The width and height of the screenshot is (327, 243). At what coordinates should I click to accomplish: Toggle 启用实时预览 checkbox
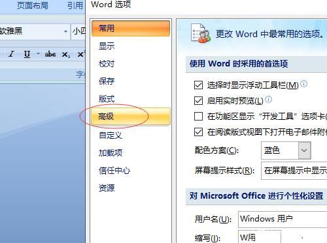tap(198, 101)
